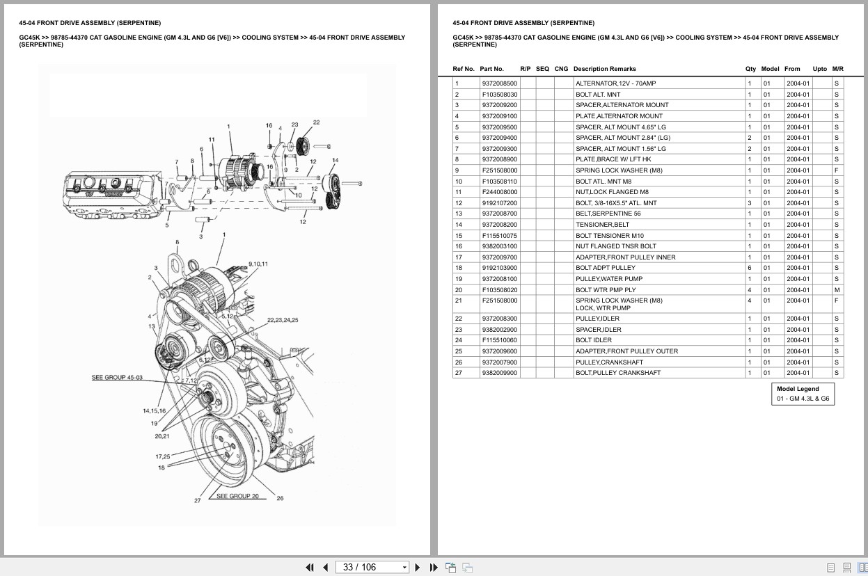Click BELT,SERPENTINE 56 description
Screen dimensions: 868x576
[x=608, y=214]
